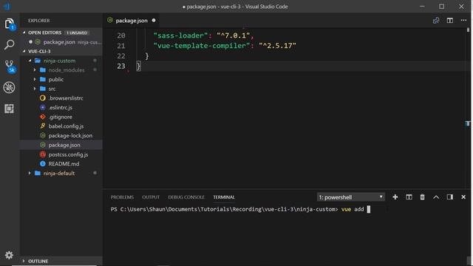Click the terminal prompt after vue add
The height and width of the screenshot is (266, 473).
(369, 209)
